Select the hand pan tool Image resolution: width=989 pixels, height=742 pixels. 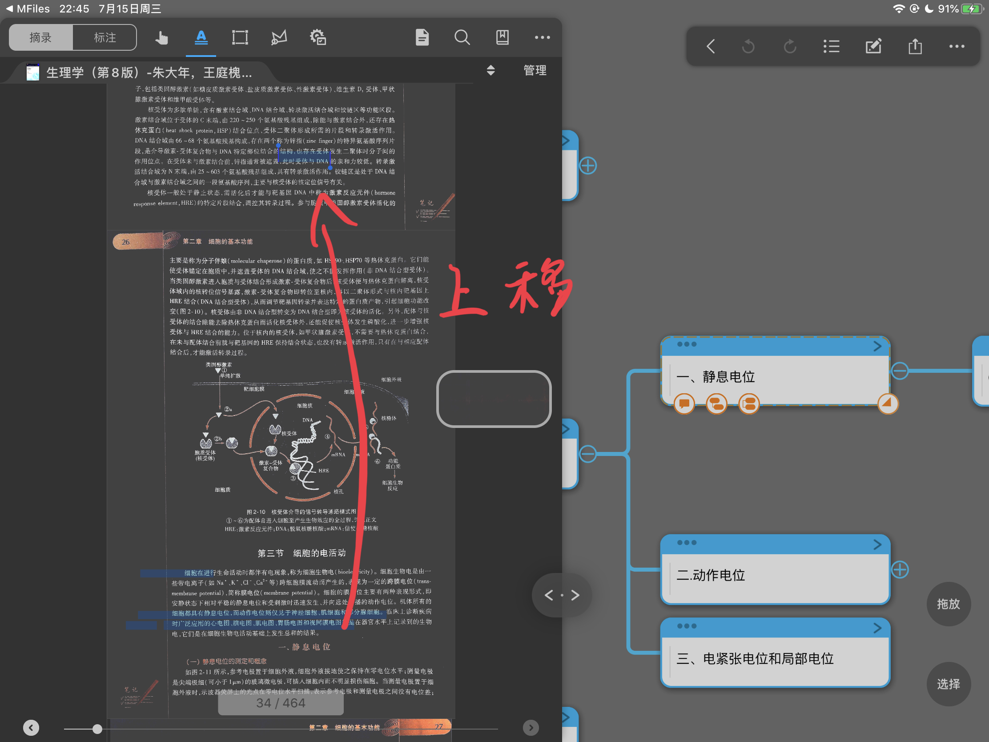coord(161,37)
